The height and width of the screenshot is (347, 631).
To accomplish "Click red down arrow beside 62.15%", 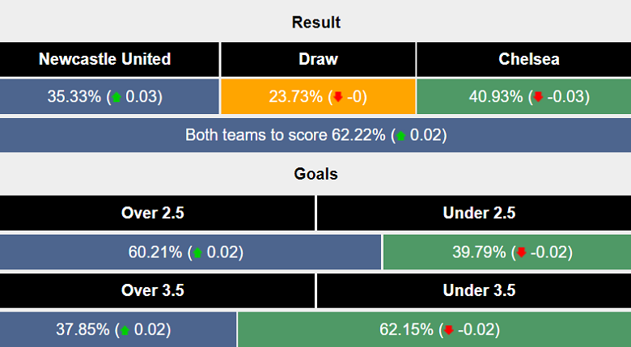I will tap(448, 329).
